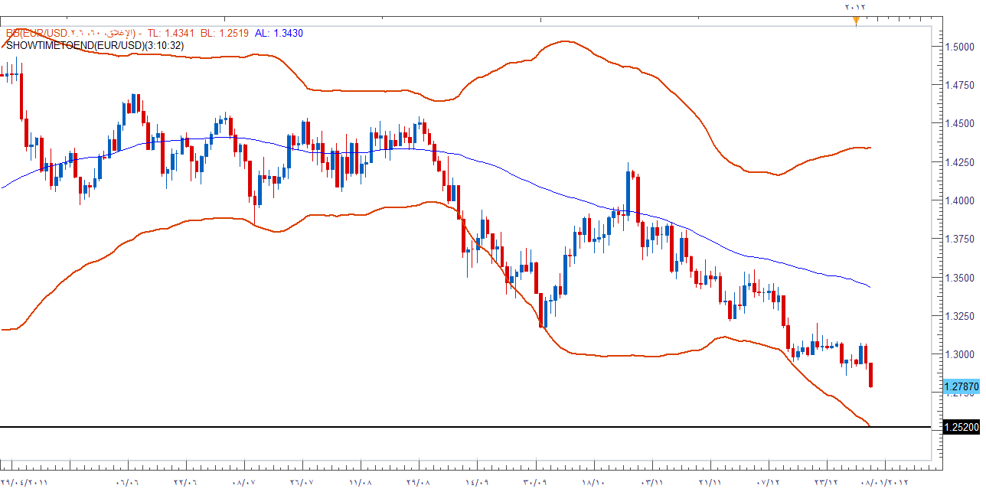Click the 29/04/2011 date on time axis
This screenshot has height=492, width=986.
[24, 482]
